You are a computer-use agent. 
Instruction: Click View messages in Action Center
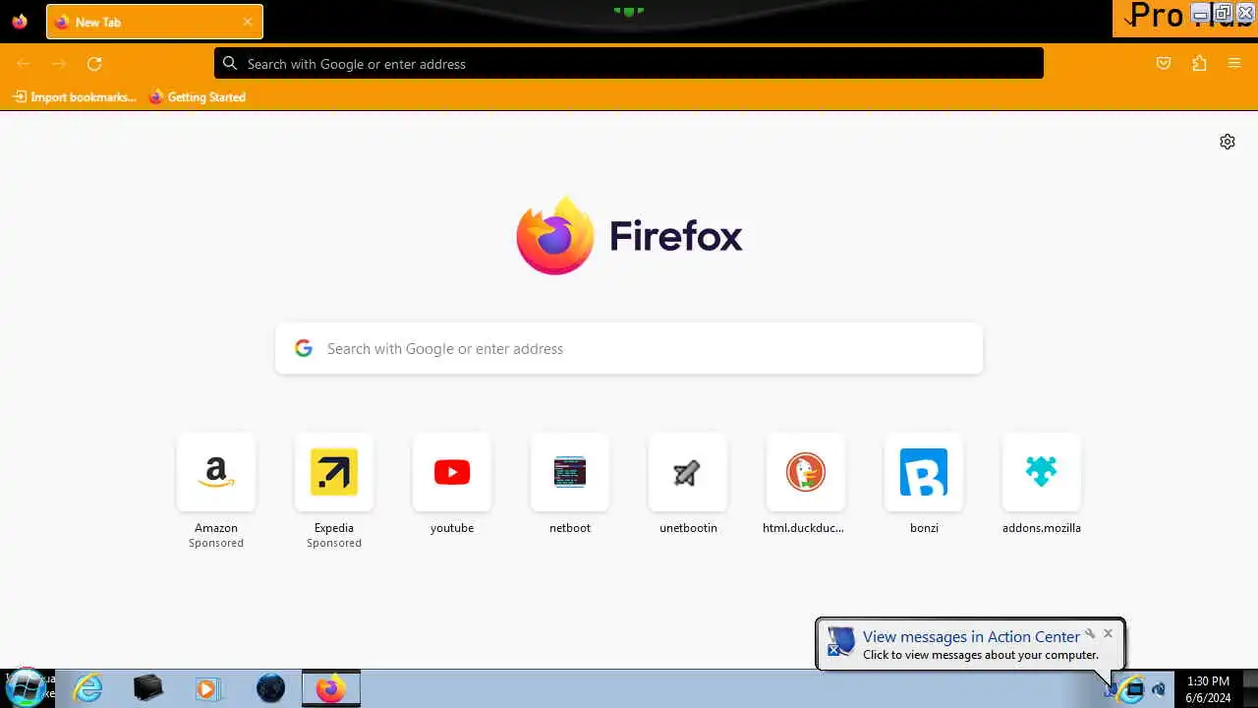[971, 636]
